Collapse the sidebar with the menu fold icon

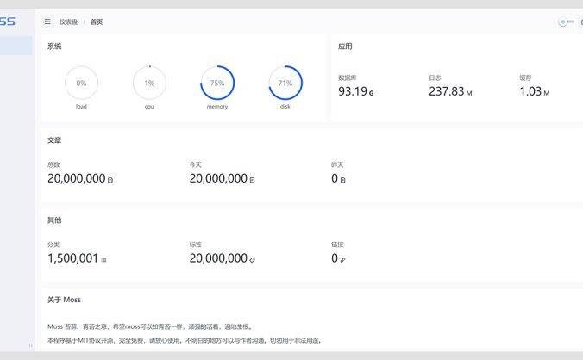pyautogui.click(x=47, y=22)
